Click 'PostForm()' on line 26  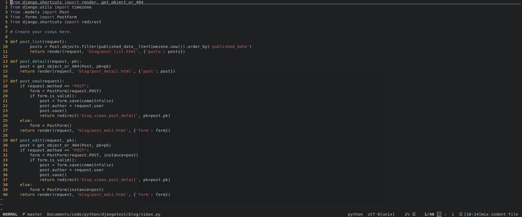(x=59, y=125)
